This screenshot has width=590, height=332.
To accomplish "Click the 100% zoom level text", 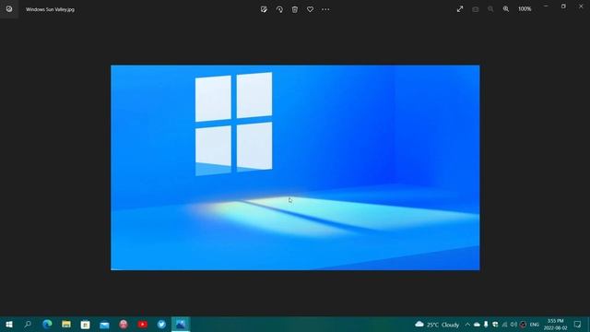I will point(525,9).
